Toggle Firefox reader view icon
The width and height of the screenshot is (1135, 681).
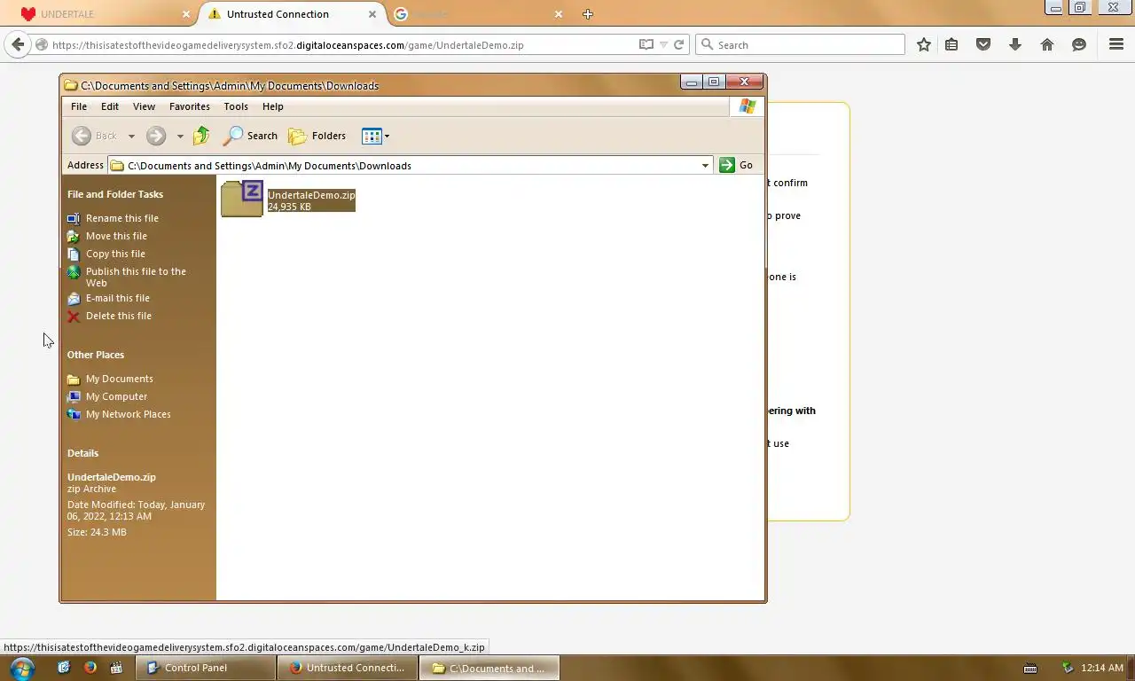646,44
